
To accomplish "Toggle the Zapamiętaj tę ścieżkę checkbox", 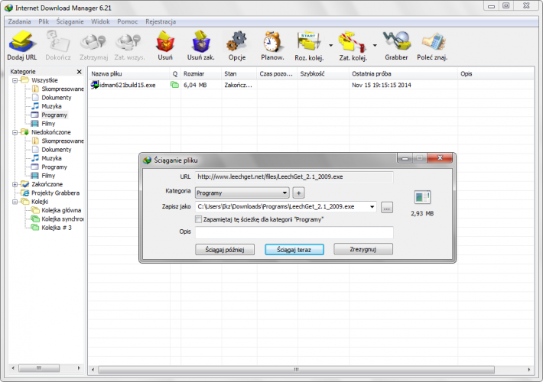I will coord(198,219).
